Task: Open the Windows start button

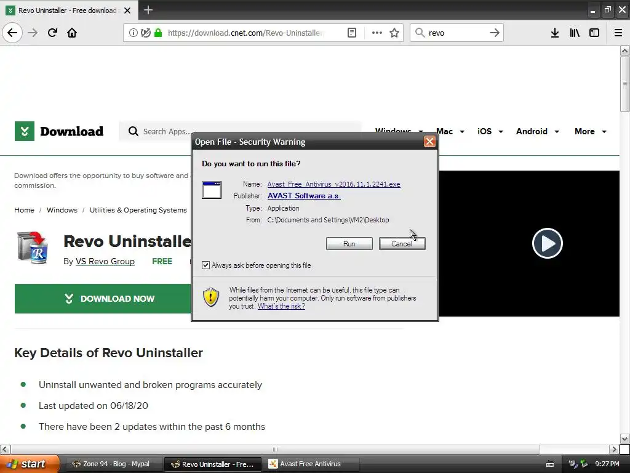Action: (x=30, y=464)
